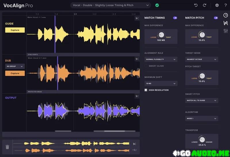Click the Guide Capture button
Viewport: 230px width, 157px height.
(x=15, y=30)
